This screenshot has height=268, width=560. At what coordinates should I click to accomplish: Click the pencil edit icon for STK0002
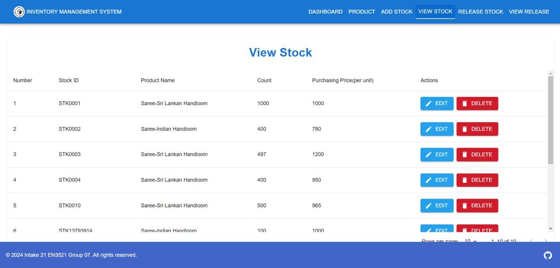[x=429, y=129]
